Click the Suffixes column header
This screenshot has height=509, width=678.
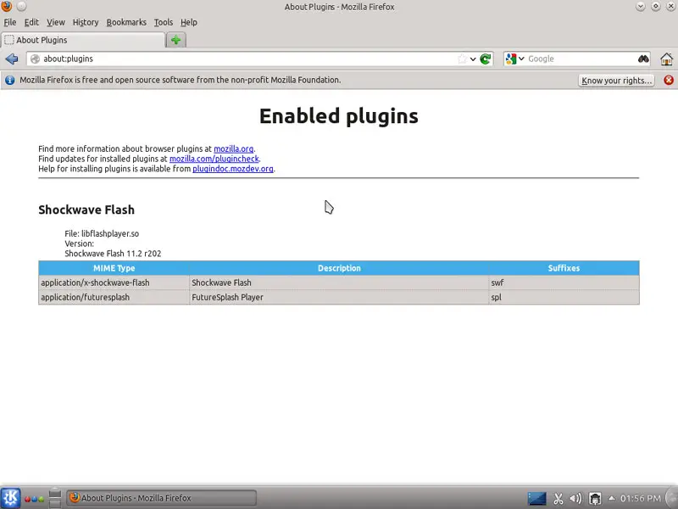564,268
